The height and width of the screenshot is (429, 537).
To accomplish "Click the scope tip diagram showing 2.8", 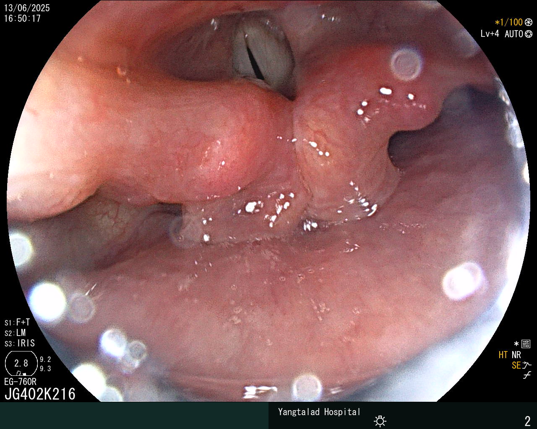I will [21, 364].
